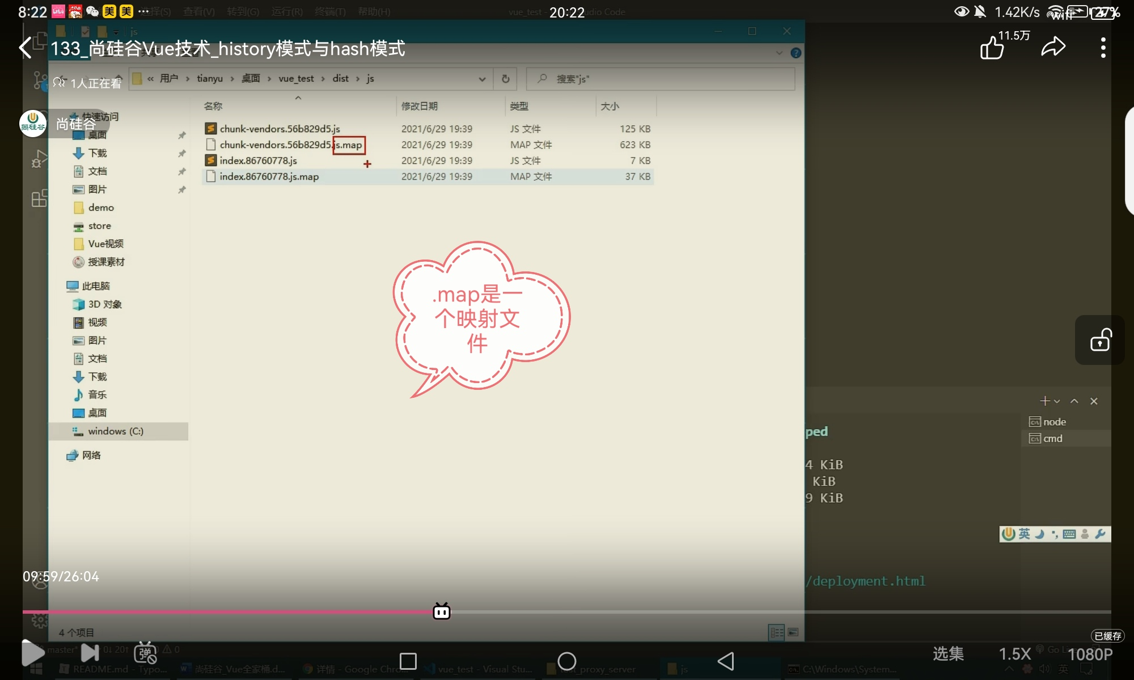Tap the Android back triangle button

pos(726,661)
